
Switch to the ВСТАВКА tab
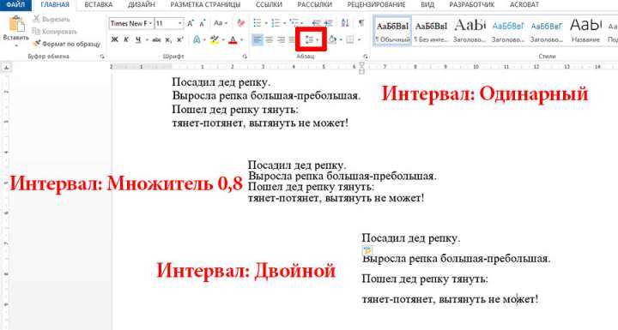pyautogui.click(x=99, y=5)
